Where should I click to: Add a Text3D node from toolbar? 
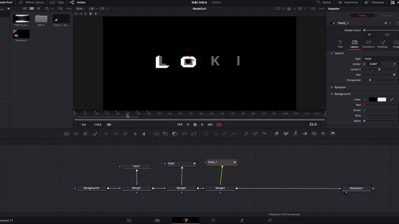point(295,134)
